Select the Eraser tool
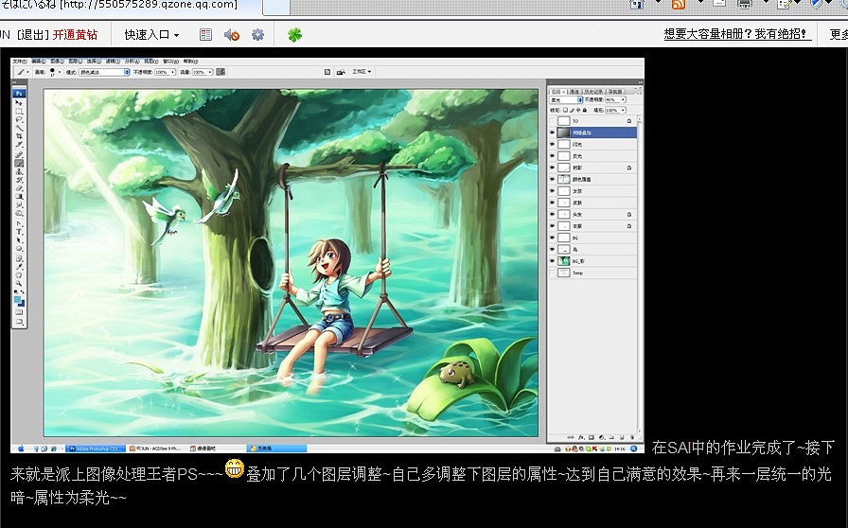 (19, 189)
